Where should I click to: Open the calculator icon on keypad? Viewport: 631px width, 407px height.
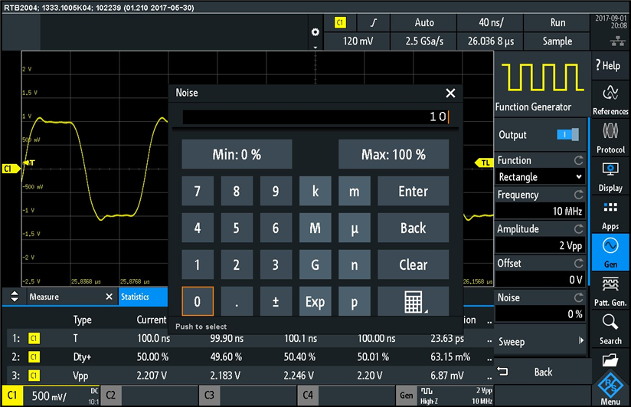click(413, 302)
